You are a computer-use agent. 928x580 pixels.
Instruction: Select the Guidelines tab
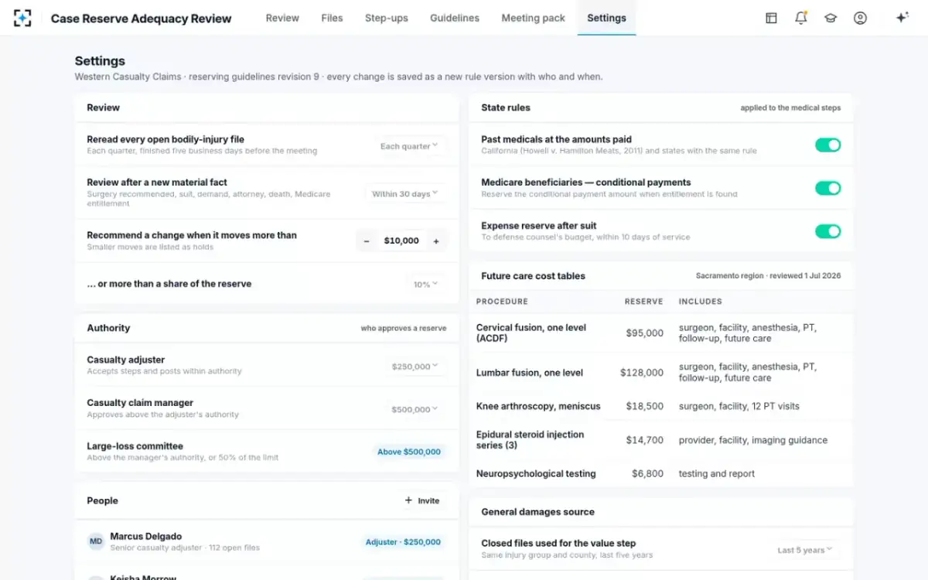[x=455, y=18]
